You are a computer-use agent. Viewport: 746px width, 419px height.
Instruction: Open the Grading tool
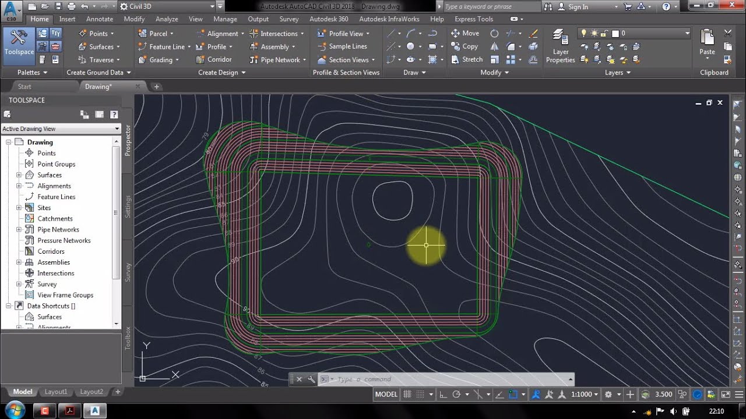(158, 60)
